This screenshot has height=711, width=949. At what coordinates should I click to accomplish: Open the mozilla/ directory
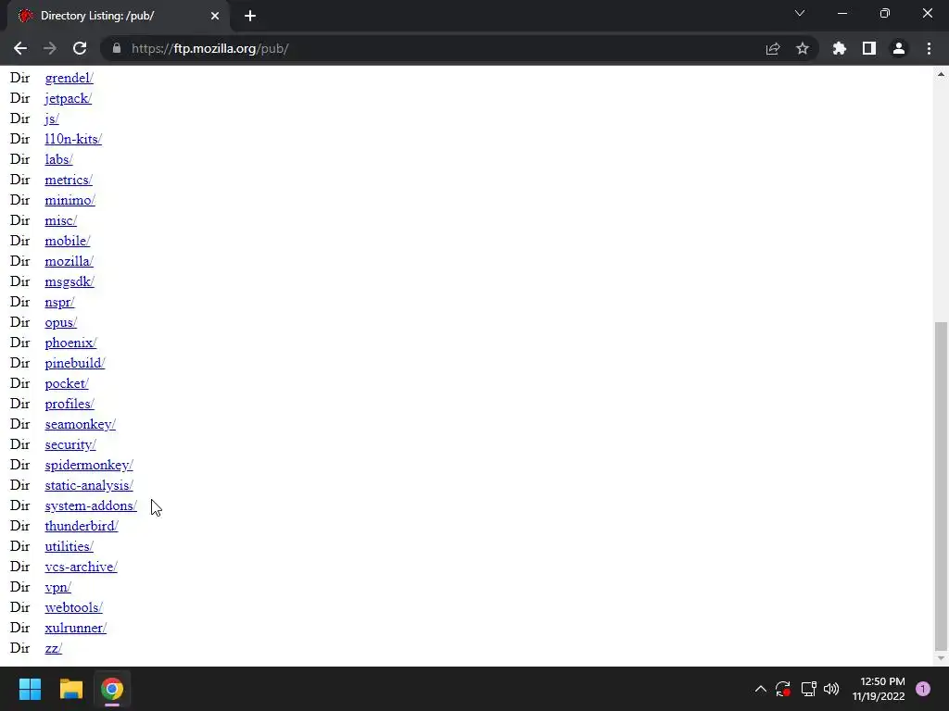tap(69, 261)
